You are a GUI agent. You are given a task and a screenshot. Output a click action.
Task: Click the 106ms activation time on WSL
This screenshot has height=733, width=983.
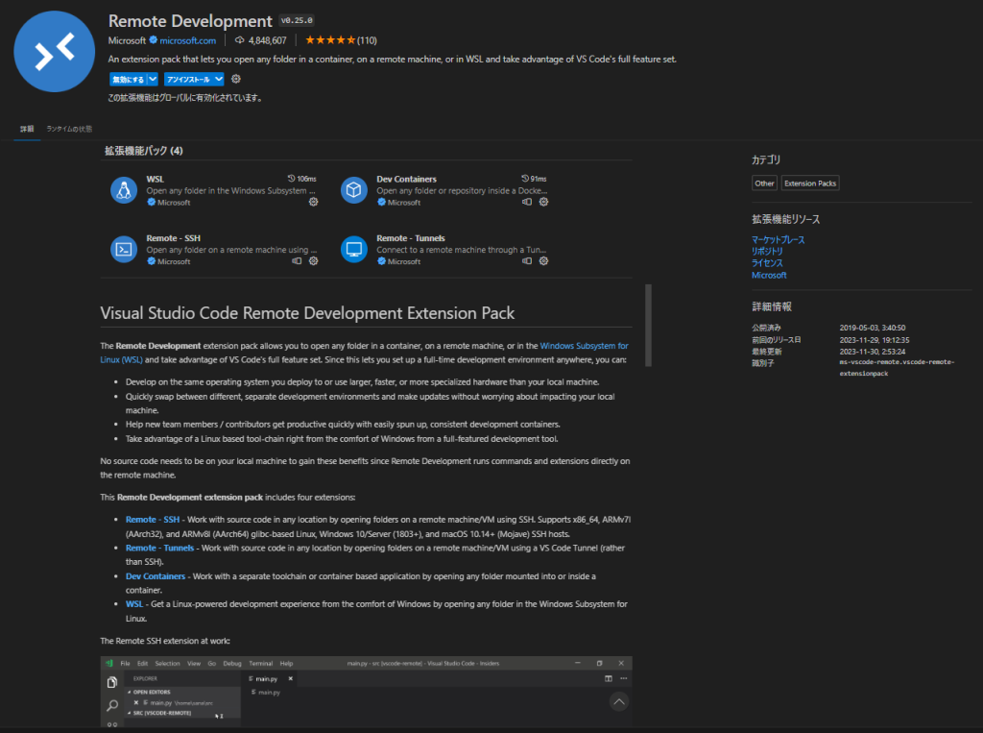[x=302, y=179]
